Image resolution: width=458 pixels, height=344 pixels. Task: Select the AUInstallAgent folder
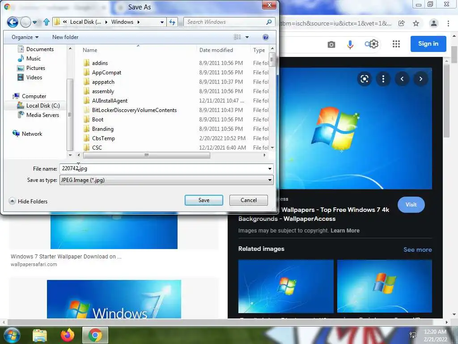[106, 101]
